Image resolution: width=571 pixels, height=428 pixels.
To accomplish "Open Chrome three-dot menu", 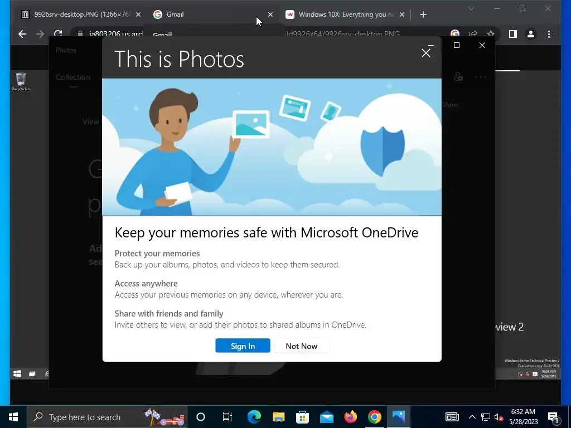I will (x=549, y=34).
